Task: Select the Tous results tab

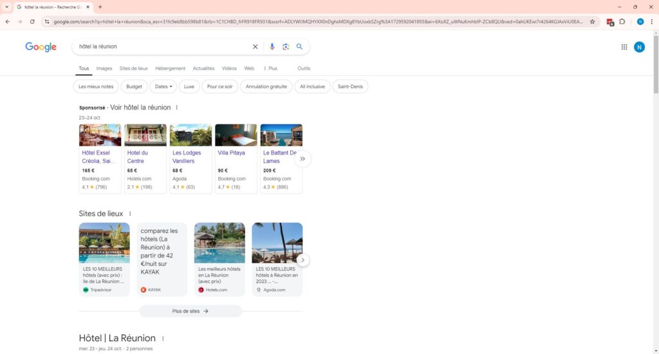Action: pyautogui.click(x=84, y=68)
